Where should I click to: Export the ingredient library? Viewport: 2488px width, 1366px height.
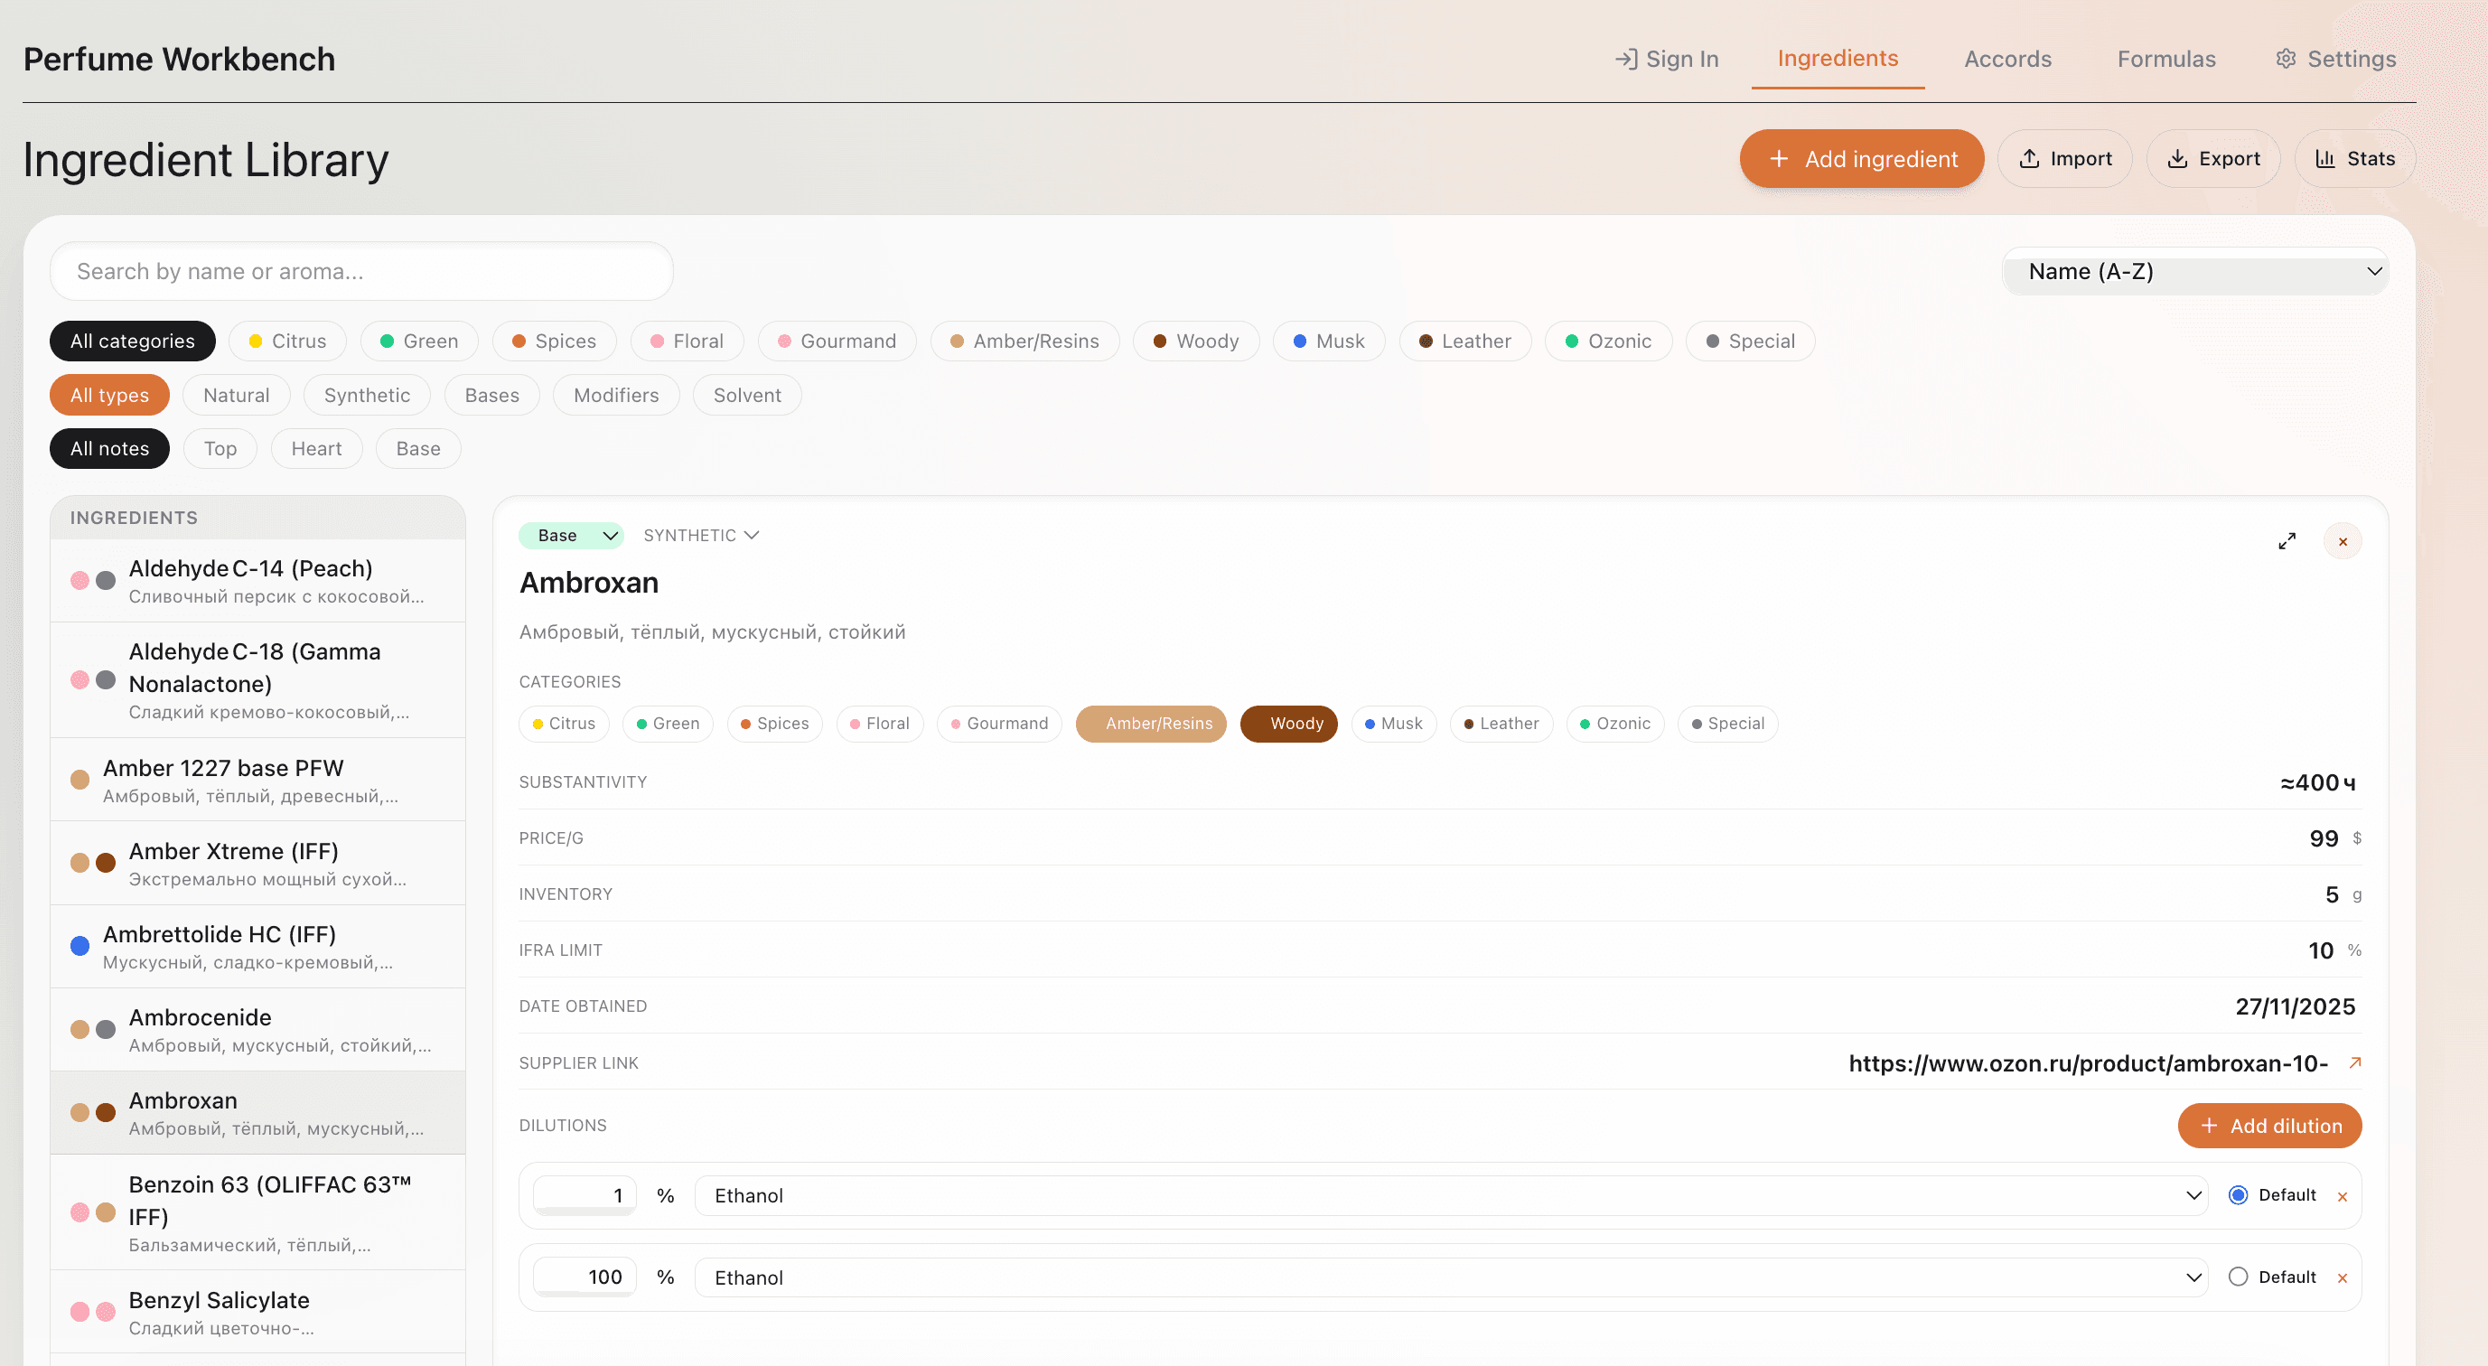2212,157
